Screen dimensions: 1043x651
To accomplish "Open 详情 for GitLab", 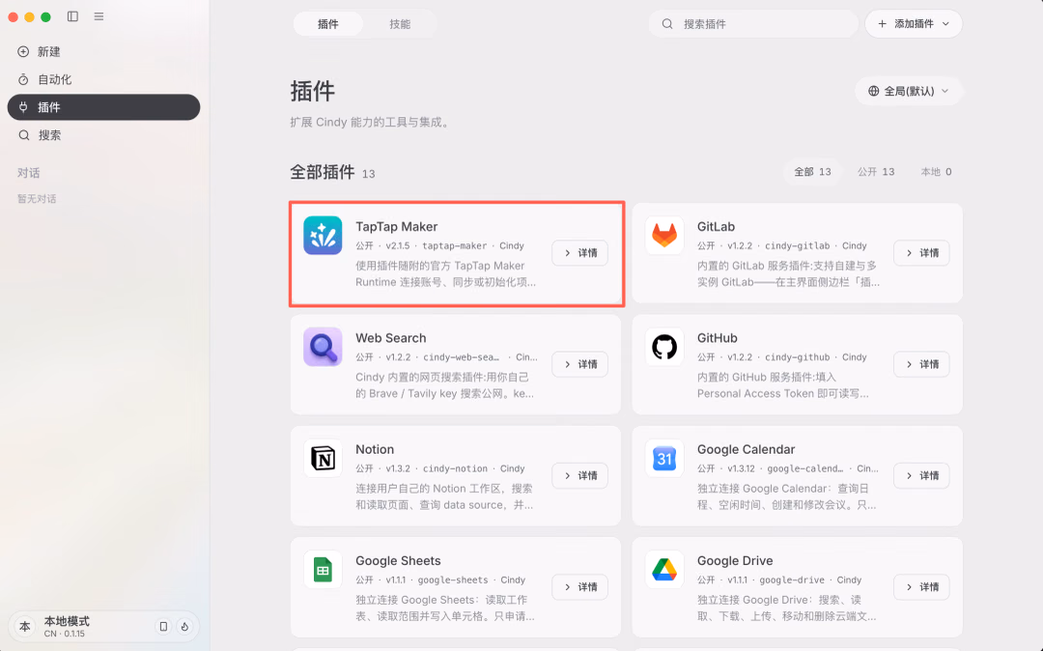I will coord(922,253).
